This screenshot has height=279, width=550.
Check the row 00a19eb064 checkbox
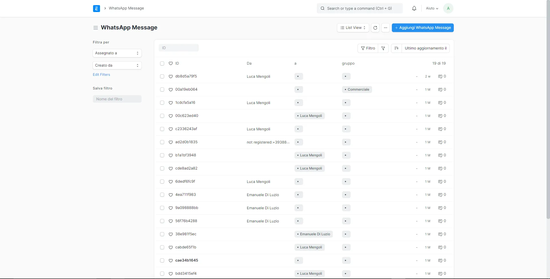162,89
